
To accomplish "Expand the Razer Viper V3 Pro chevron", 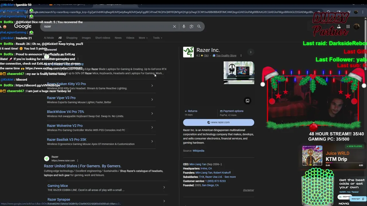I will pyautogui.click(x=152, y=100).
